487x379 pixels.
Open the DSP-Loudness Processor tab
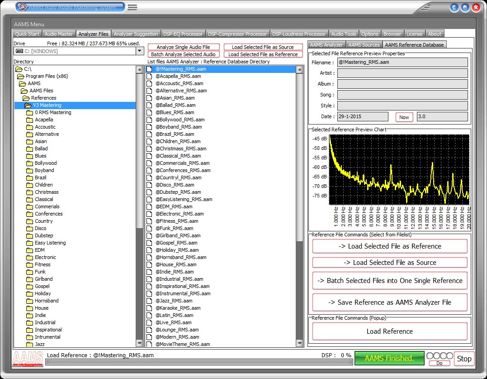299,34
